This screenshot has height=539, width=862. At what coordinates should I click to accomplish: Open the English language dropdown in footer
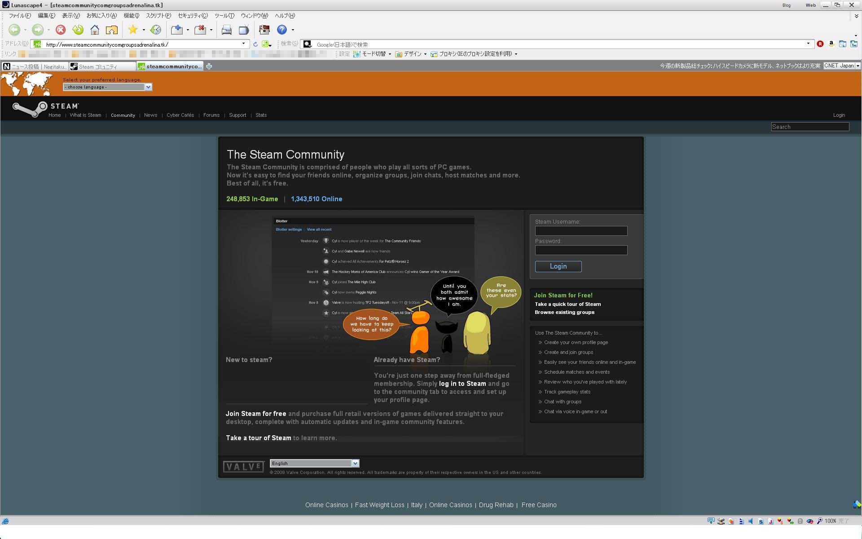click(314, 463)
